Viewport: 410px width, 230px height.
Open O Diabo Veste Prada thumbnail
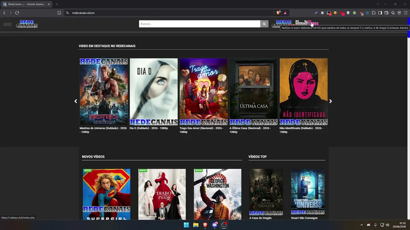(x=162, y=194)
